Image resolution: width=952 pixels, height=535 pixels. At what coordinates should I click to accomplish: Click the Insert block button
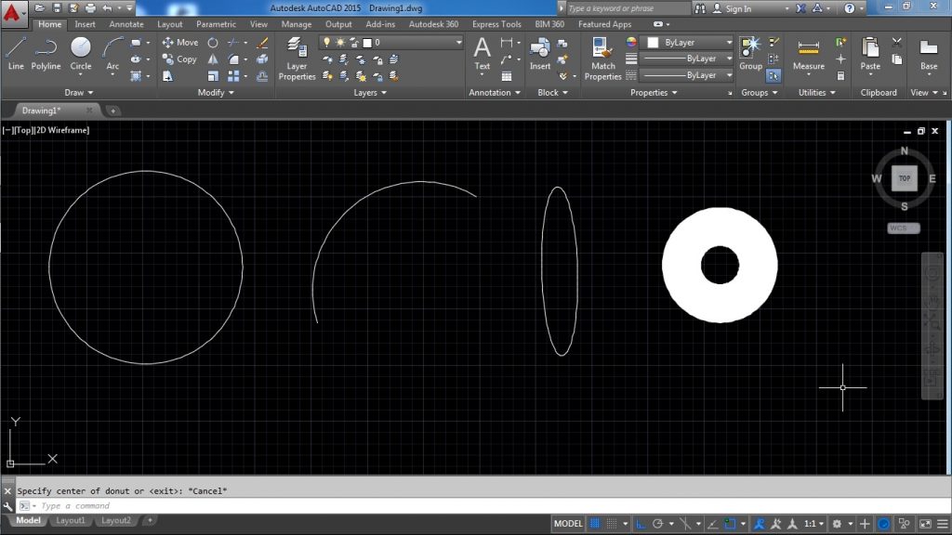pos(540,53)
